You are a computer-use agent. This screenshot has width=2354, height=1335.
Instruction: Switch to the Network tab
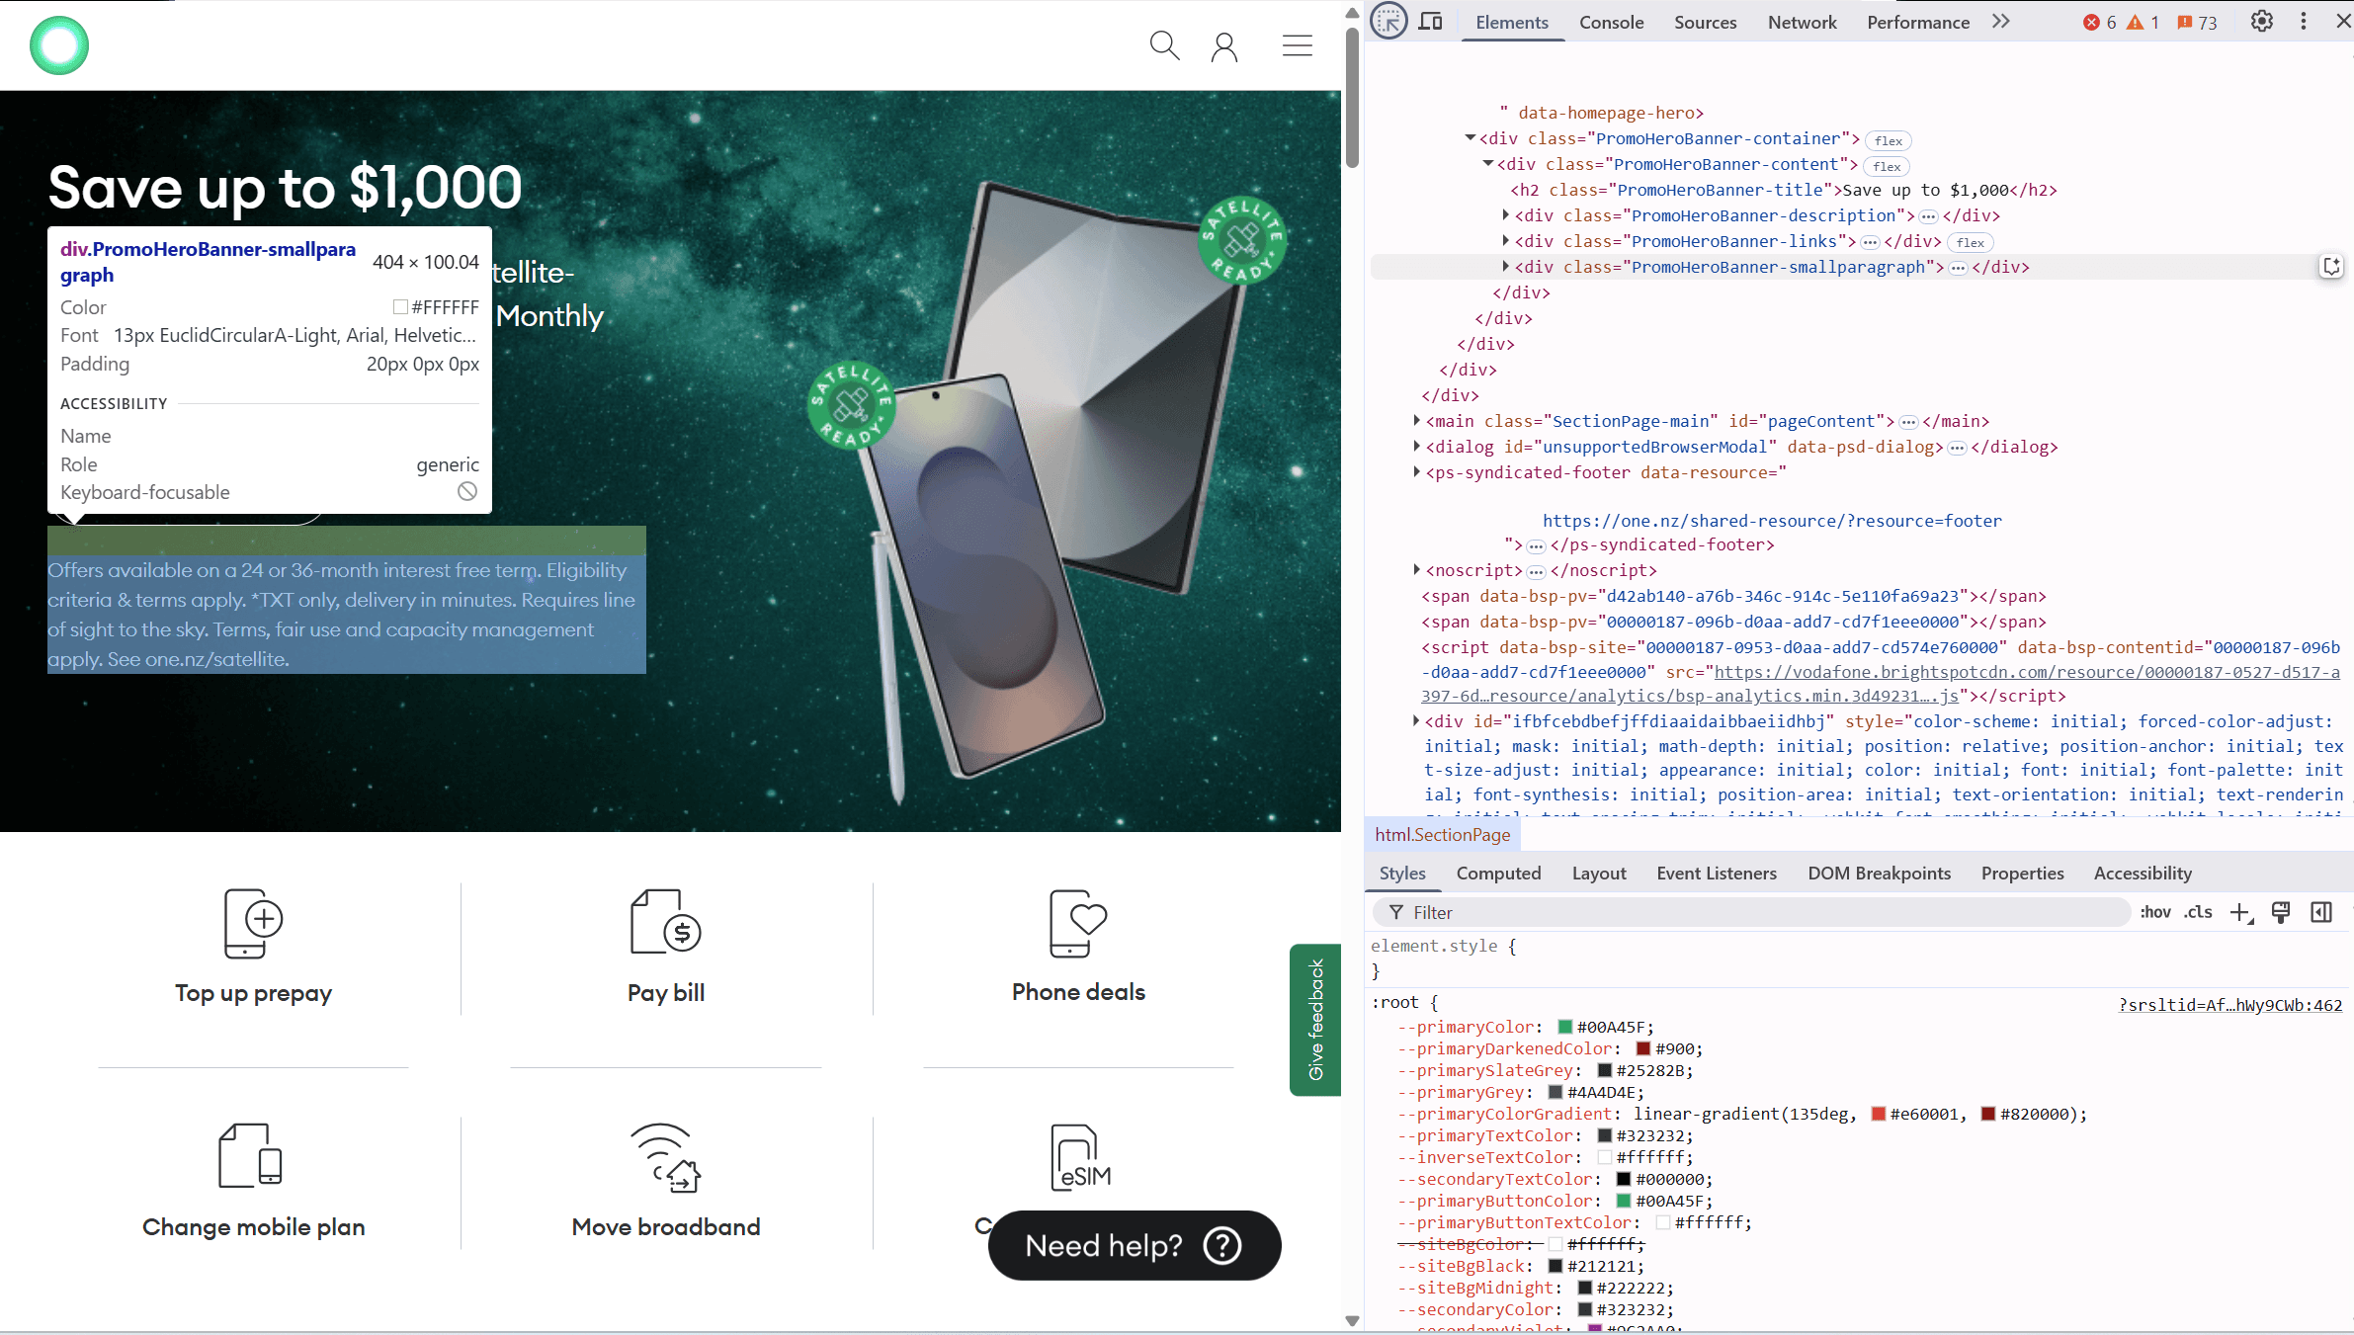click(1802, 23)
